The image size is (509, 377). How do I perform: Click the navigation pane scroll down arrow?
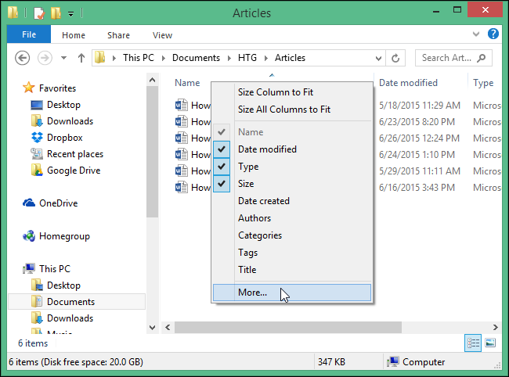(x=152, y=328)
